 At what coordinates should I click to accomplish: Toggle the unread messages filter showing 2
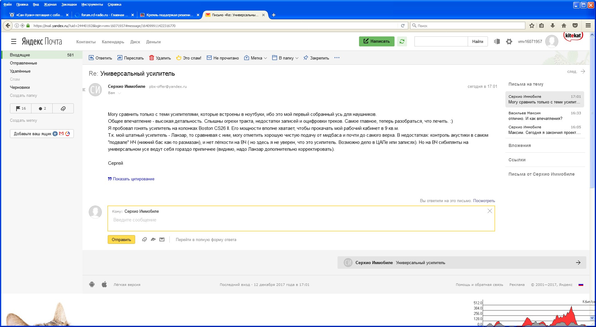42,108
